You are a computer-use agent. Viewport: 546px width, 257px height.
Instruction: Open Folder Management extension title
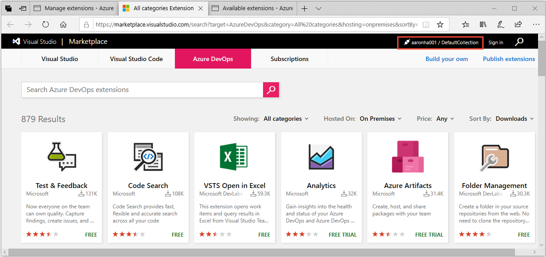tap(494, 186)
